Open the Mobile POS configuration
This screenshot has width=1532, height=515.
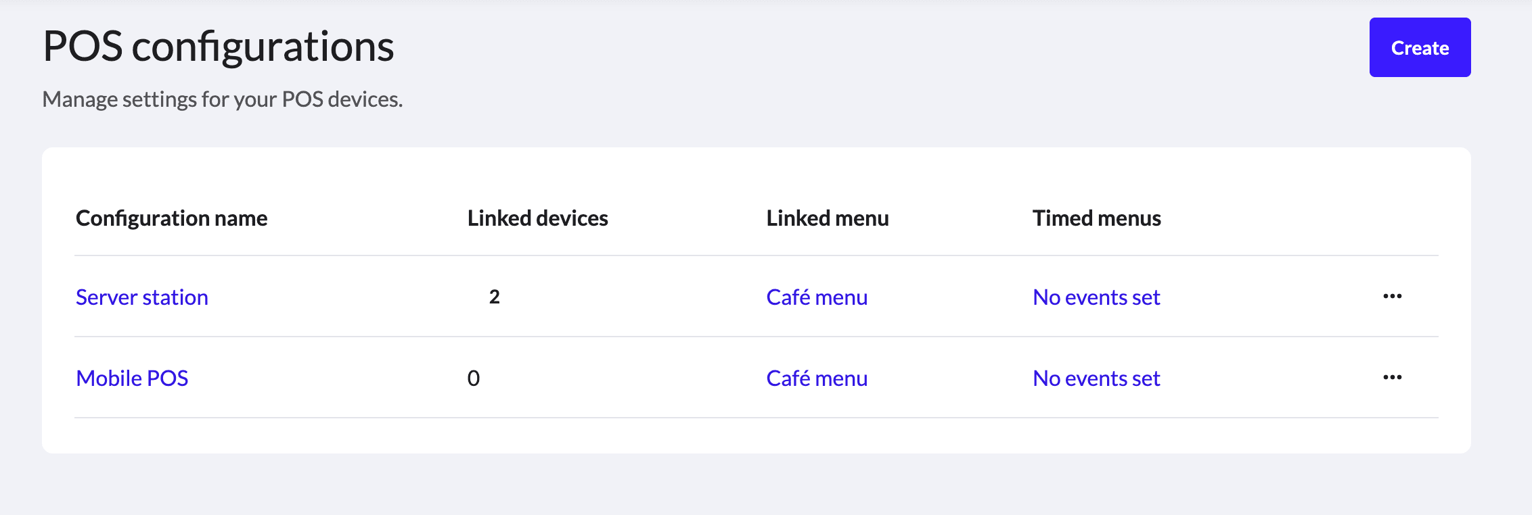(132, 378)
